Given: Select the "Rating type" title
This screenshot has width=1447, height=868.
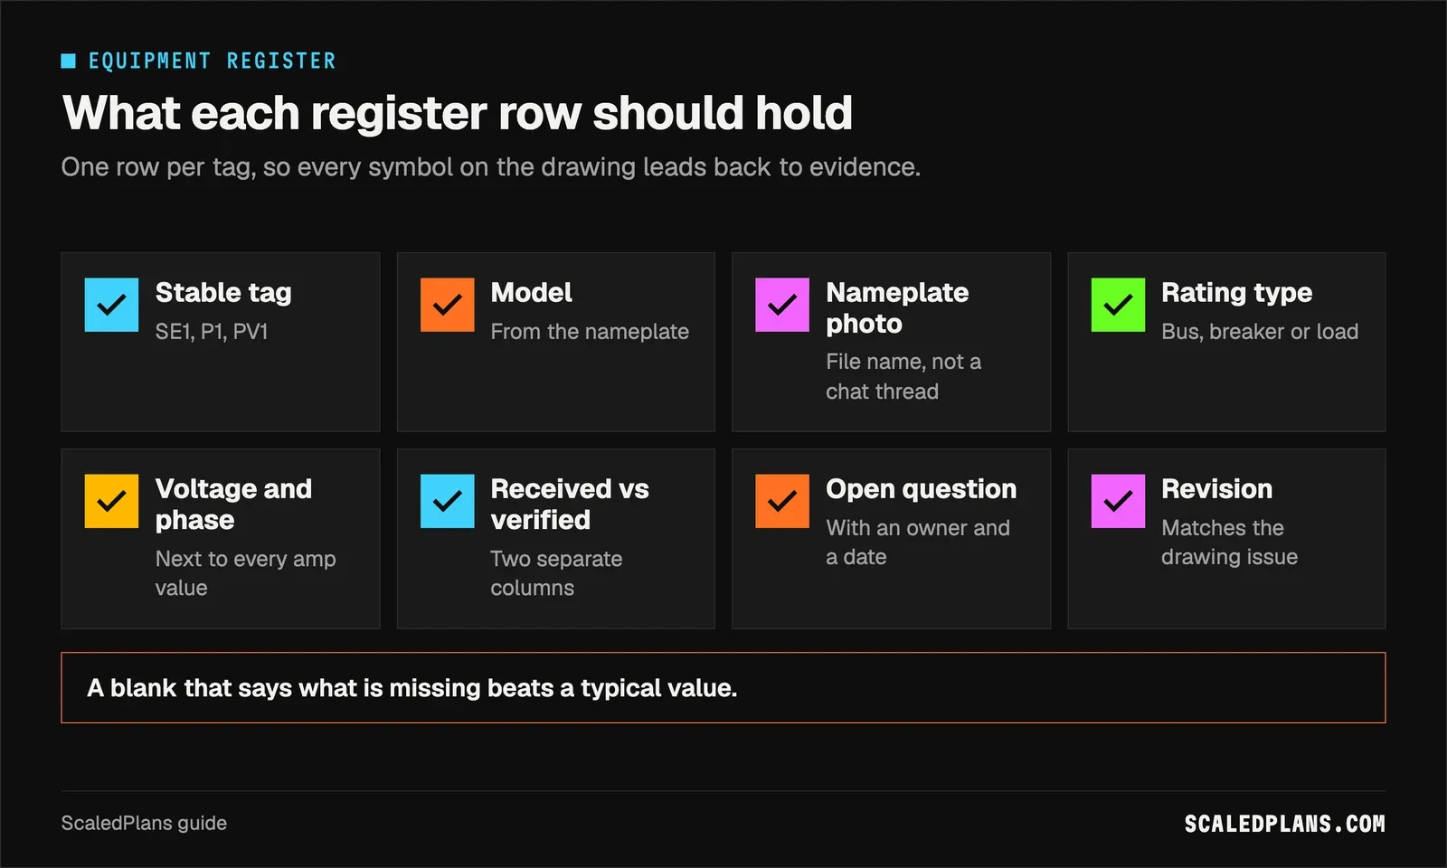Looking at the screenshot, I should click(x=1236, y=293).
